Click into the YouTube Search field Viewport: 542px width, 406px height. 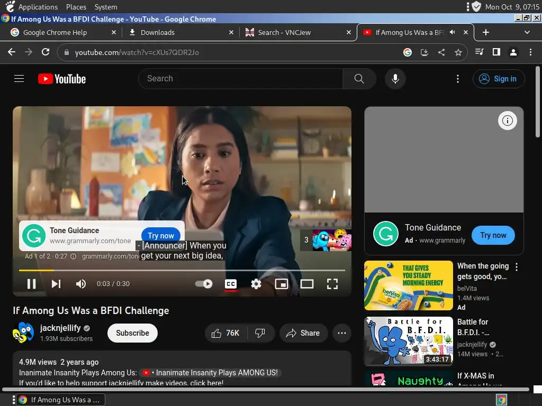(241, 79)
